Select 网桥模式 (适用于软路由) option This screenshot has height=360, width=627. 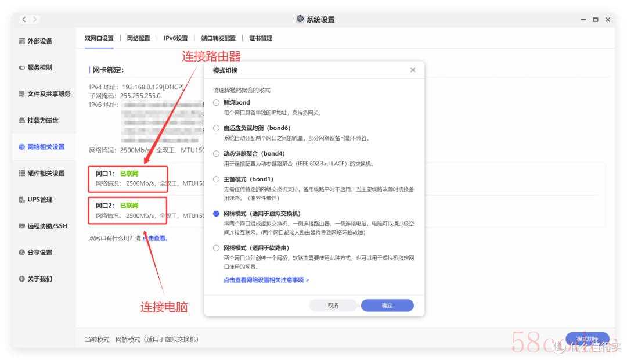[217, 248]
